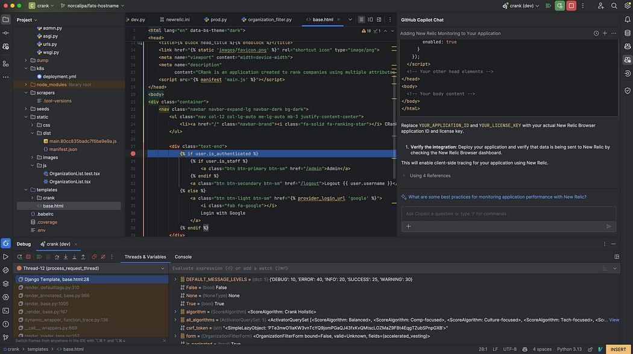The width and height of the screenshot is (633, 354).
Task: Open Search Everywhere magnifier icon
Action: [614, 5]
